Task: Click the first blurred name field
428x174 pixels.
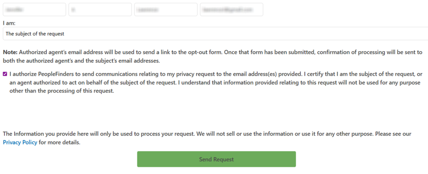Action: (x=34, y=10)
